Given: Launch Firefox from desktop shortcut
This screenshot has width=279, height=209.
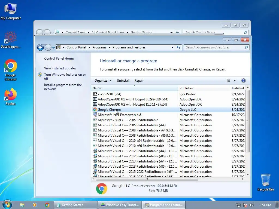Looking at the screenshot, I should [11, 96].
